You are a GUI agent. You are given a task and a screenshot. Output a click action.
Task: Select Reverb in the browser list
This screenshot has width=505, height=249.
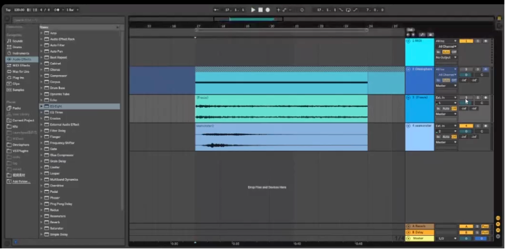[55, 222]
